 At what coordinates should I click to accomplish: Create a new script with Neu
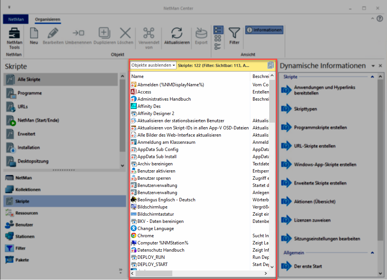click(34, 36)
